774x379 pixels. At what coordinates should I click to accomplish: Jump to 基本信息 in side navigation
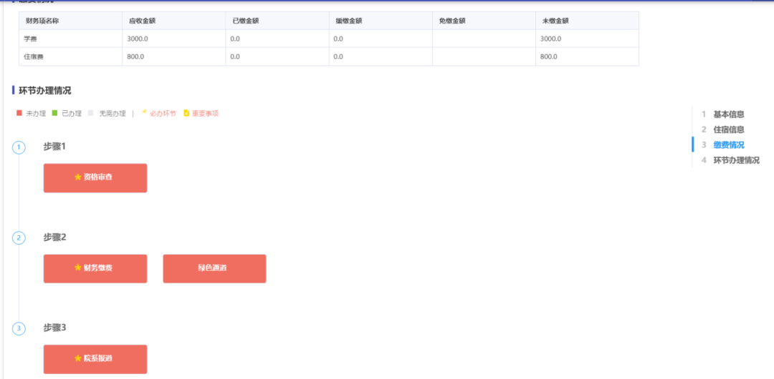coord(728,114)
